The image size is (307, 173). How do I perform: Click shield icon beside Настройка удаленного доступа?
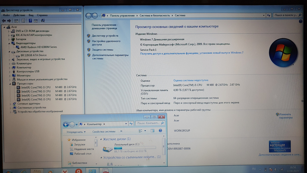click(x=88, y=41)
